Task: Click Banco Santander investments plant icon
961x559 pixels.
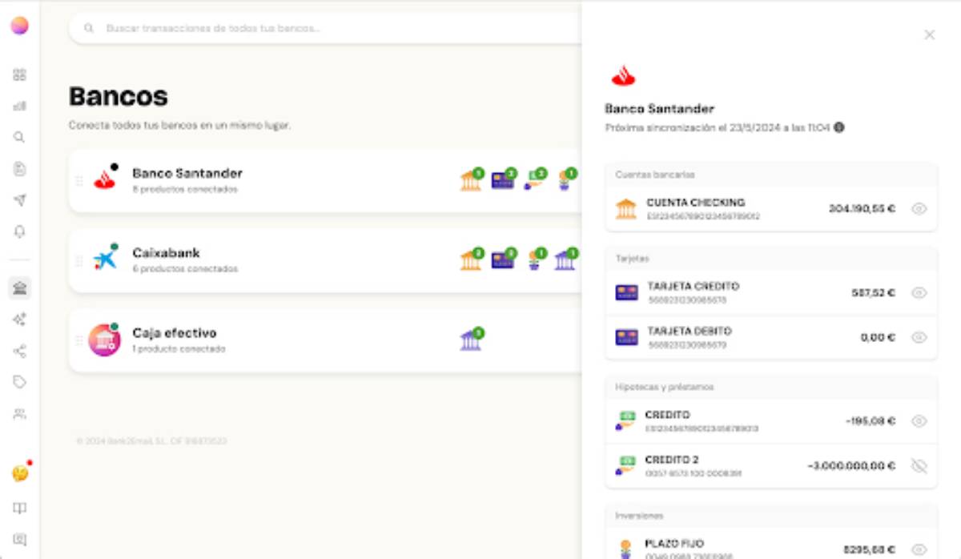Action: [565, 180]
